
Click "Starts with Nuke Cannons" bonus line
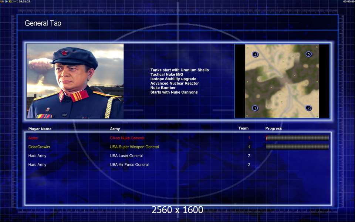pos(174,92)
